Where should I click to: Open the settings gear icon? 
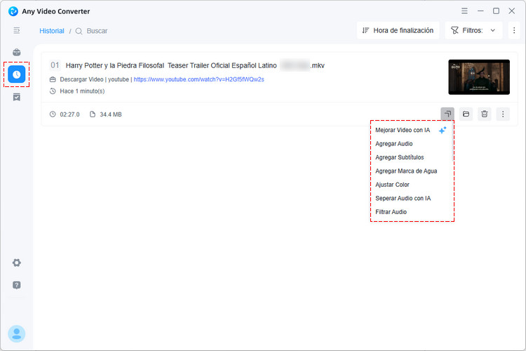16,263
